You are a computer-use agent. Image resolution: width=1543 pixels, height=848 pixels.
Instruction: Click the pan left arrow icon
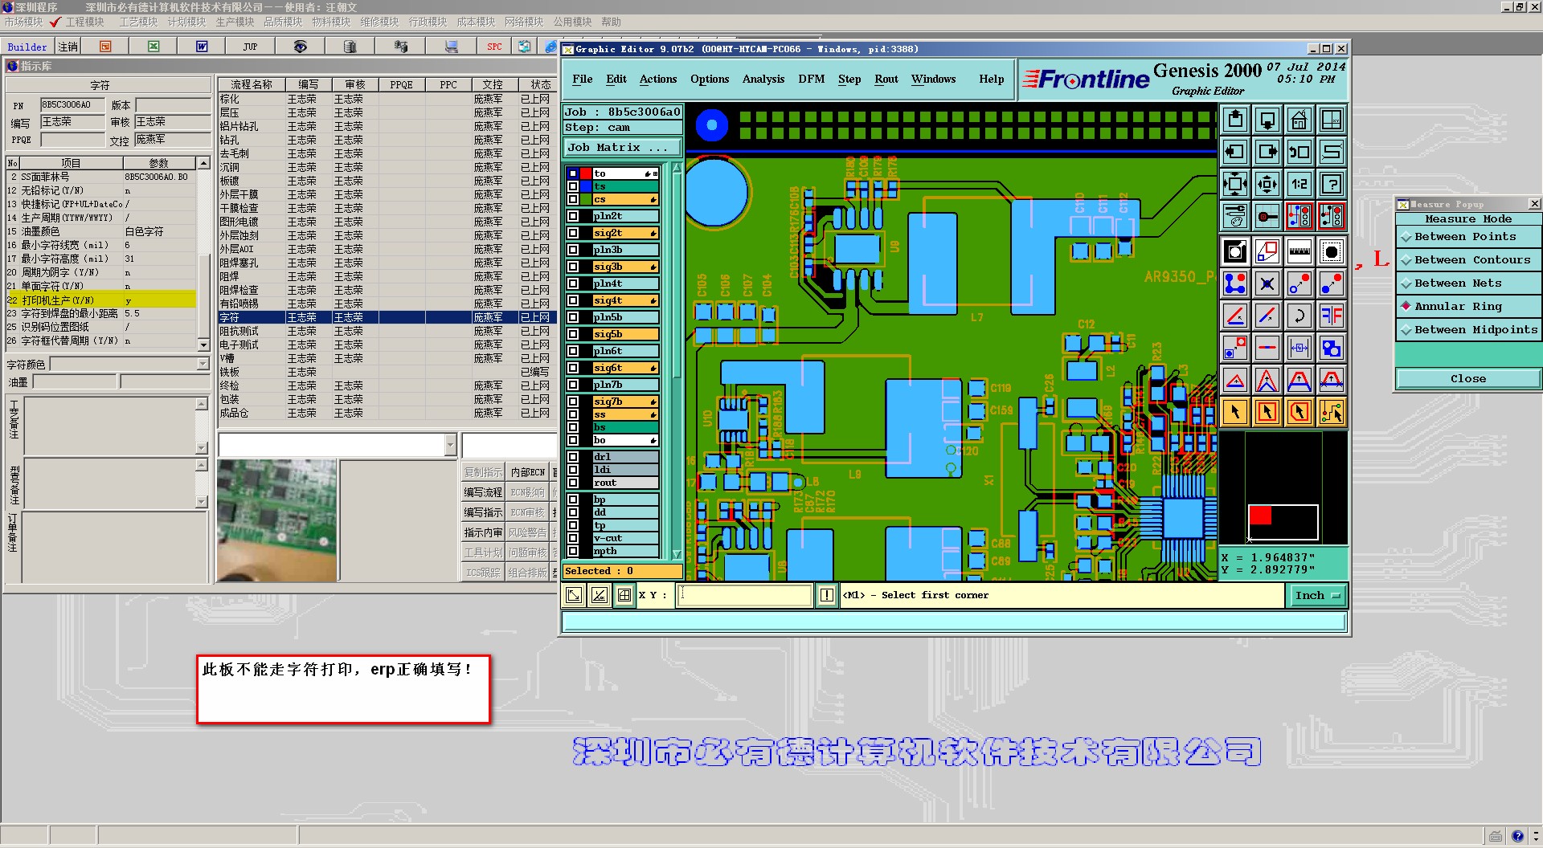click(x=1235, y=152)
